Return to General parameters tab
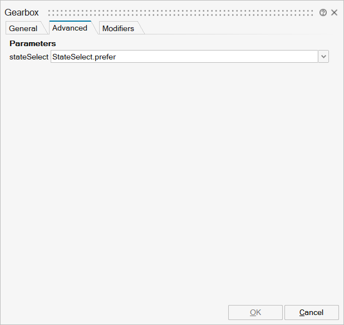This screenshot has height=325, width=344. [23, 28]
